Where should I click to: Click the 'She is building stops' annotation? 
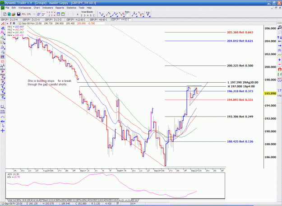coord(50,83)
